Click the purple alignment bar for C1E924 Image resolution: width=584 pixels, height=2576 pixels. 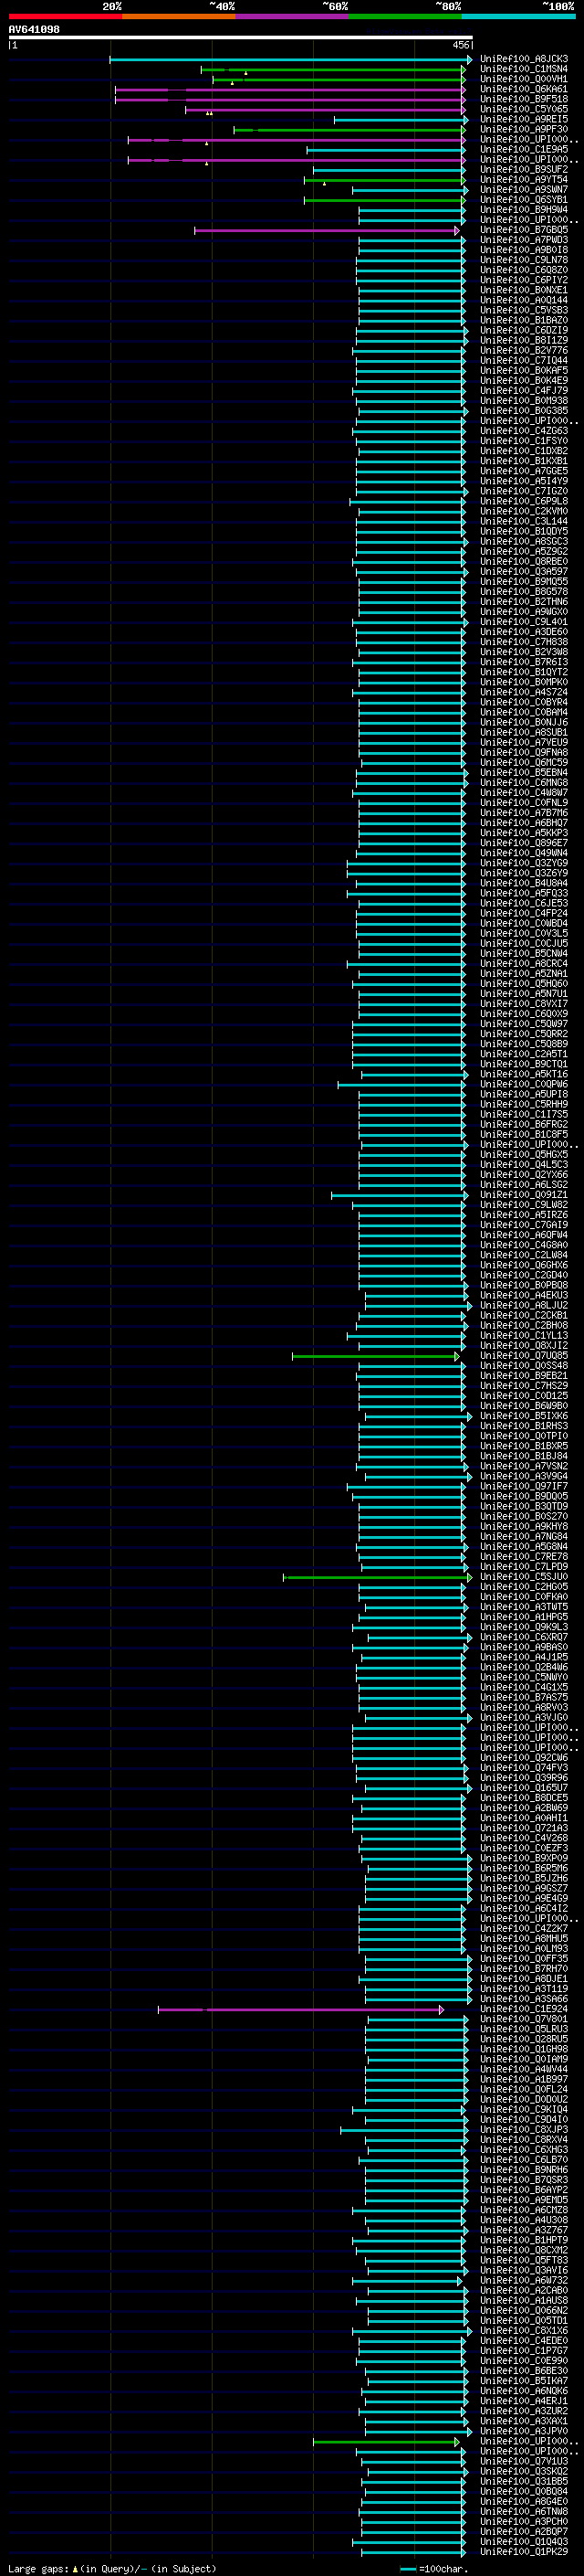click(300, 2010)
